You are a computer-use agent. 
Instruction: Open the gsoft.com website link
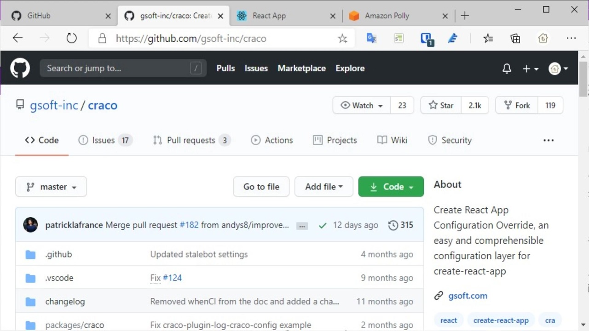click(468, 296)
